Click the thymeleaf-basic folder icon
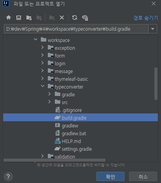Viewport: 161px width, 183px height. tap(51, 79)
